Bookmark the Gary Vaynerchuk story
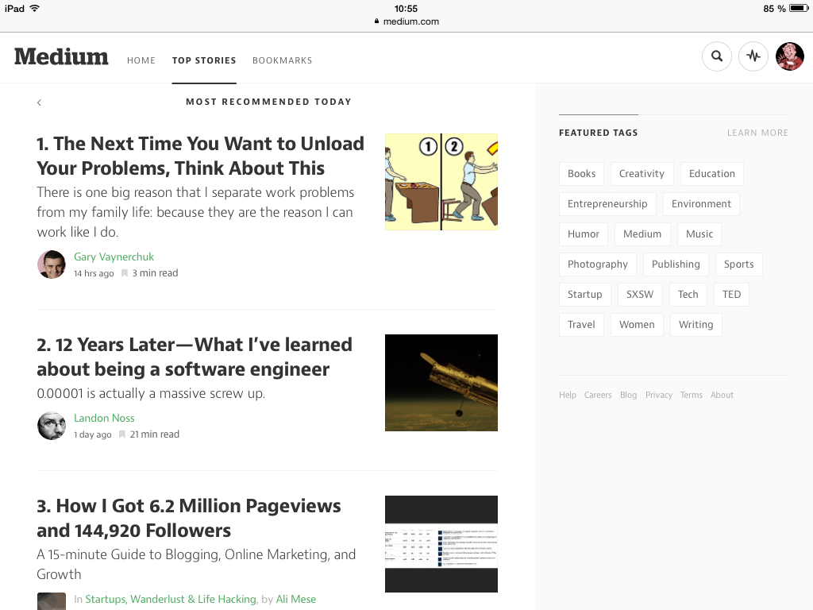 [124, 273]
